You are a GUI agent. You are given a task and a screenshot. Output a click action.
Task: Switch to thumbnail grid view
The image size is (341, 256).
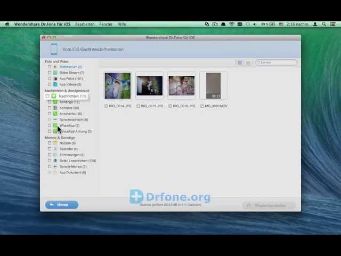240,63
